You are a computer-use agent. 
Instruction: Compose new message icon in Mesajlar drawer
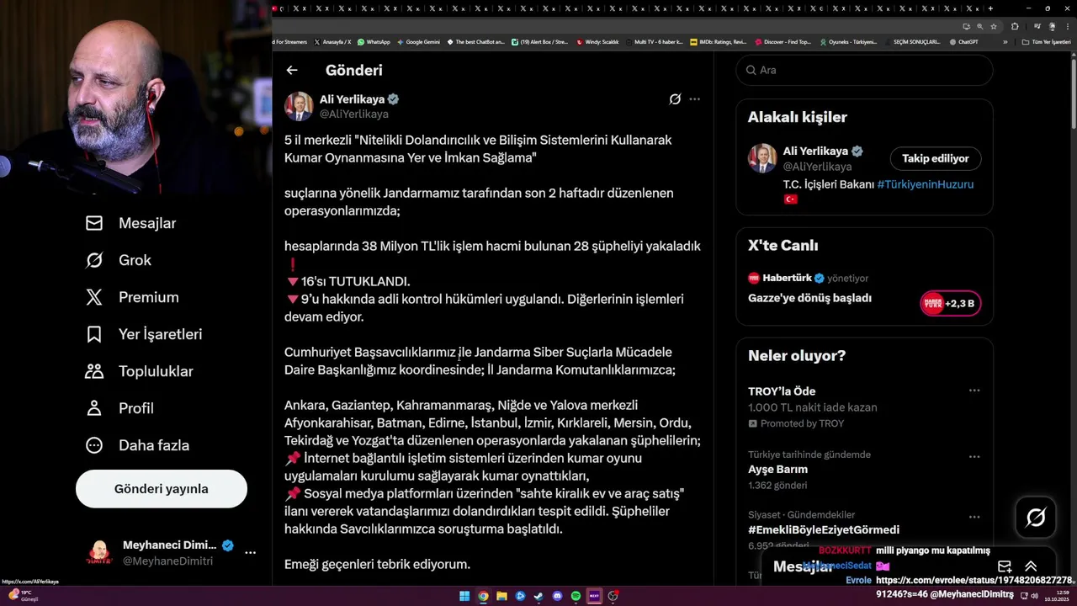[1005, 566]
